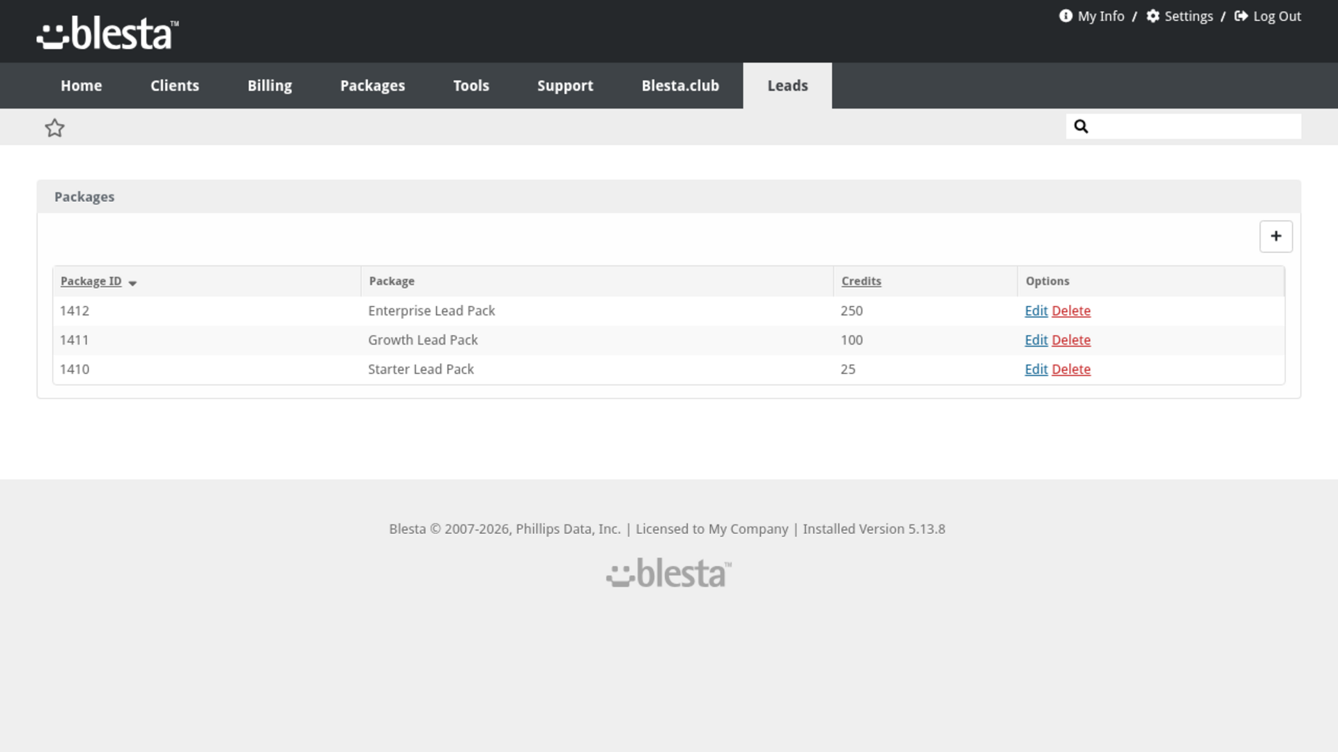Open the Home menu
1338x752 pixels.
tap(81, 86)
